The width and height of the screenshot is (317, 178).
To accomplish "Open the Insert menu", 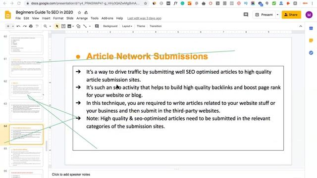I will coord(46,18).
